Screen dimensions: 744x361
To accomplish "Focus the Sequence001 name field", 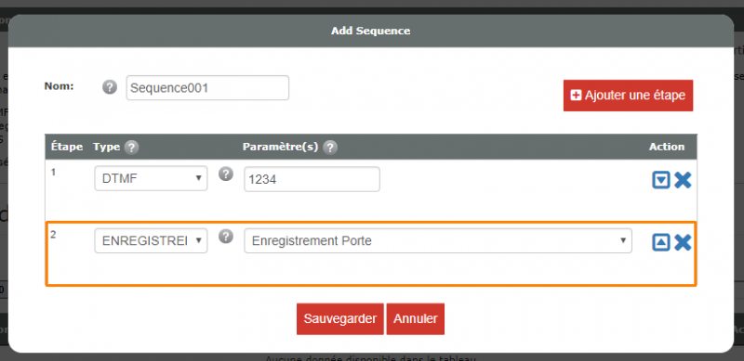I will (x=207, y=87).
